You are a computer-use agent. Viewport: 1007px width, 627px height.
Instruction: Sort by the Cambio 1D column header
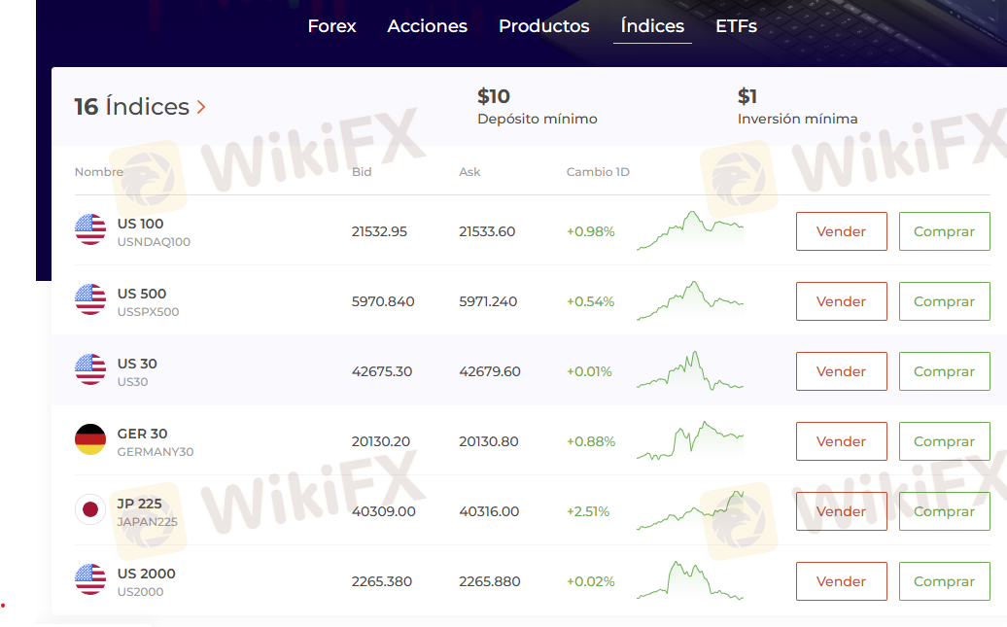pos(598,172)
